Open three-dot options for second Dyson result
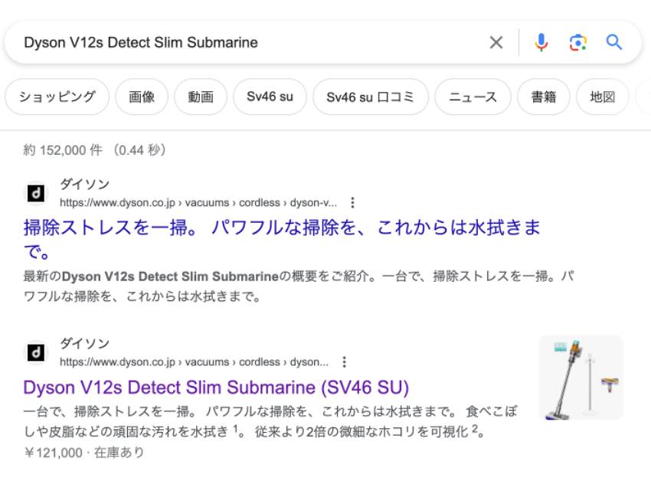651x478 pixels. coord(344,362)
